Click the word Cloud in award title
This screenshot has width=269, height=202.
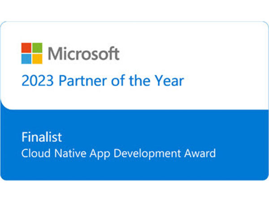pos(36,153)
